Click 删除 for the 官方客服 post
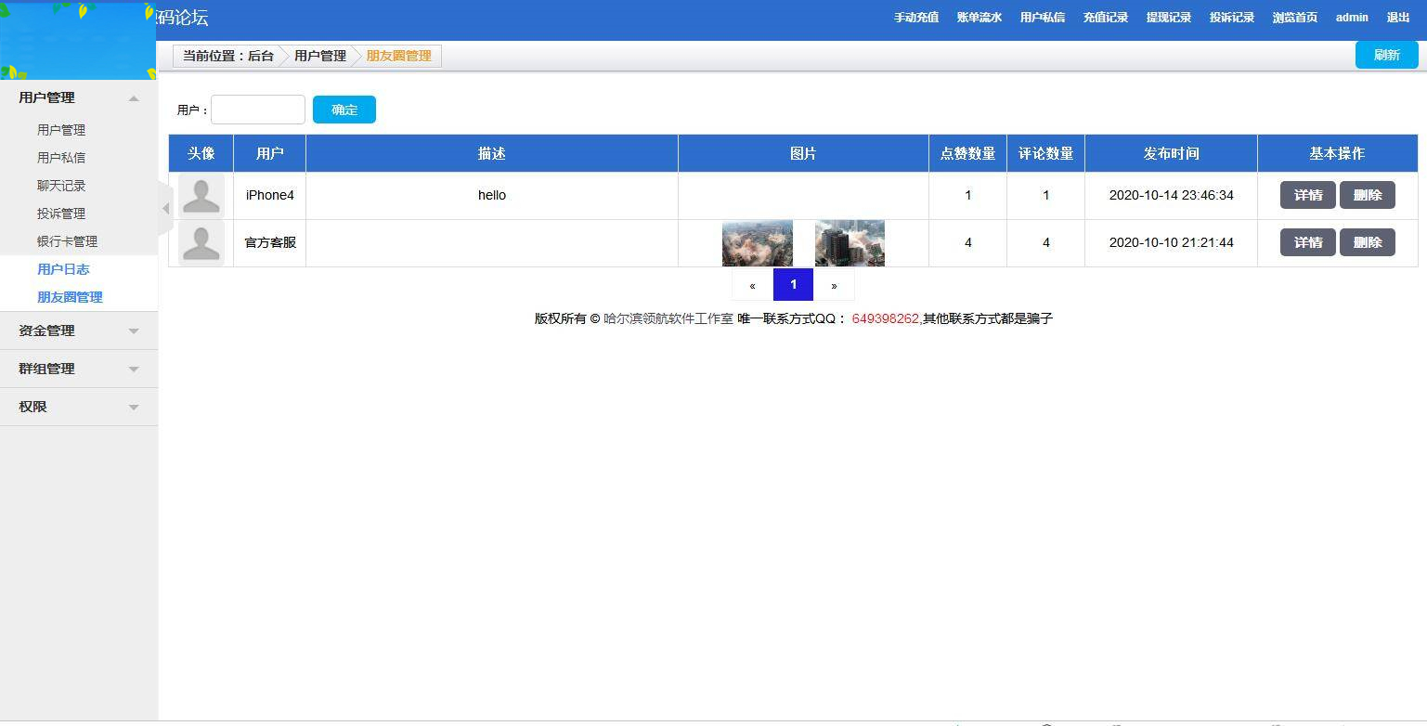1427x726 pixels. coord(1368,242)
